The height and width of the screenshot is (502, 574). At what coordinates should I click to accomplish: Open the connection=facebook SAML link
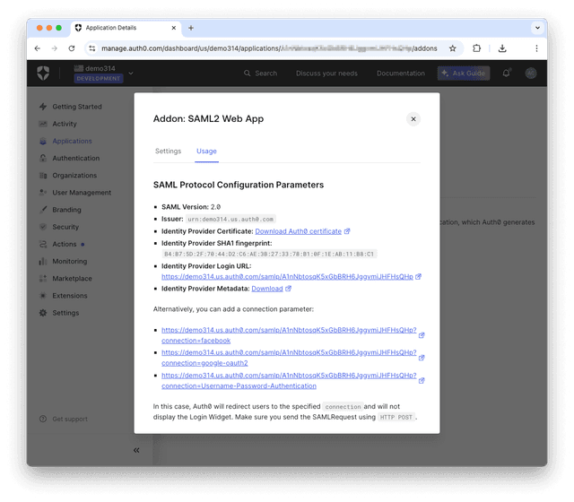289,335
